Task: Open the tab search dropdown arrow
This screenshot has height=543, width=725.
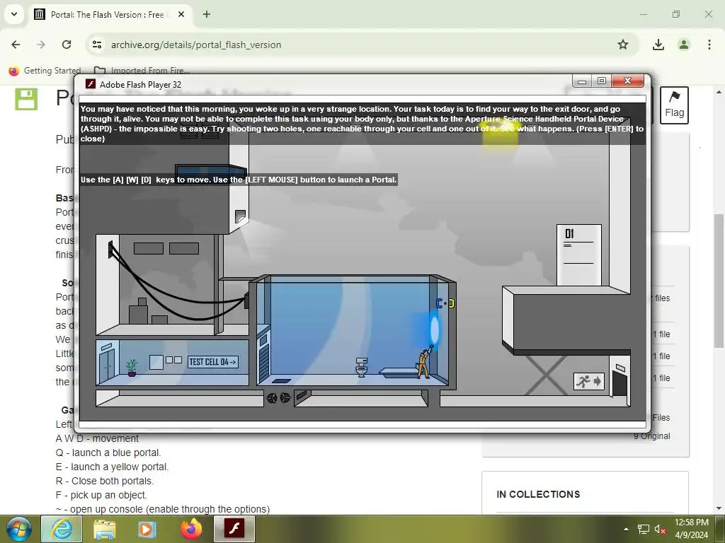Action: coord(14,14)
